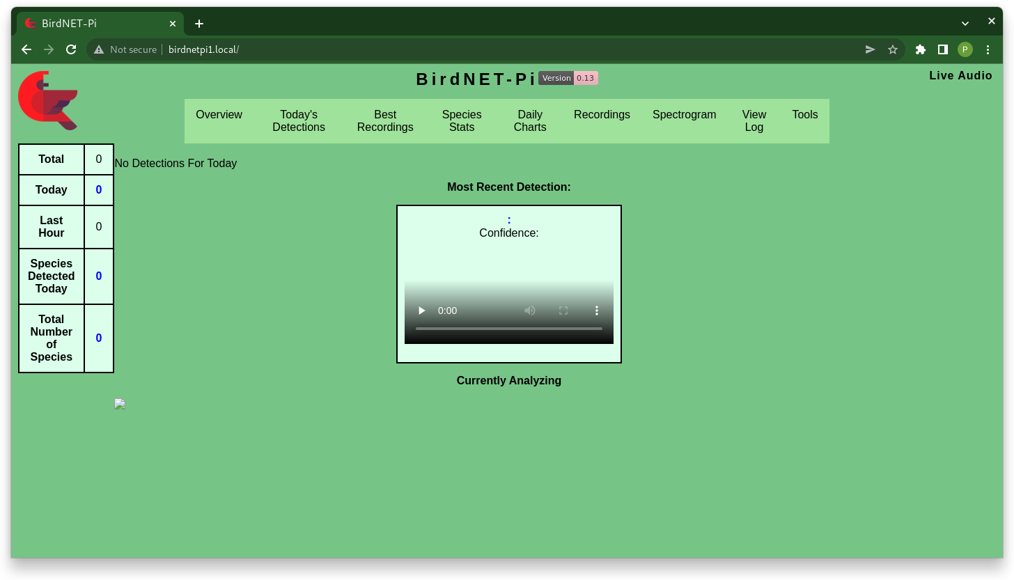Viewport: 1014px width, 580px height.
Task: Open the Recordings page
Action: [602, 115]
